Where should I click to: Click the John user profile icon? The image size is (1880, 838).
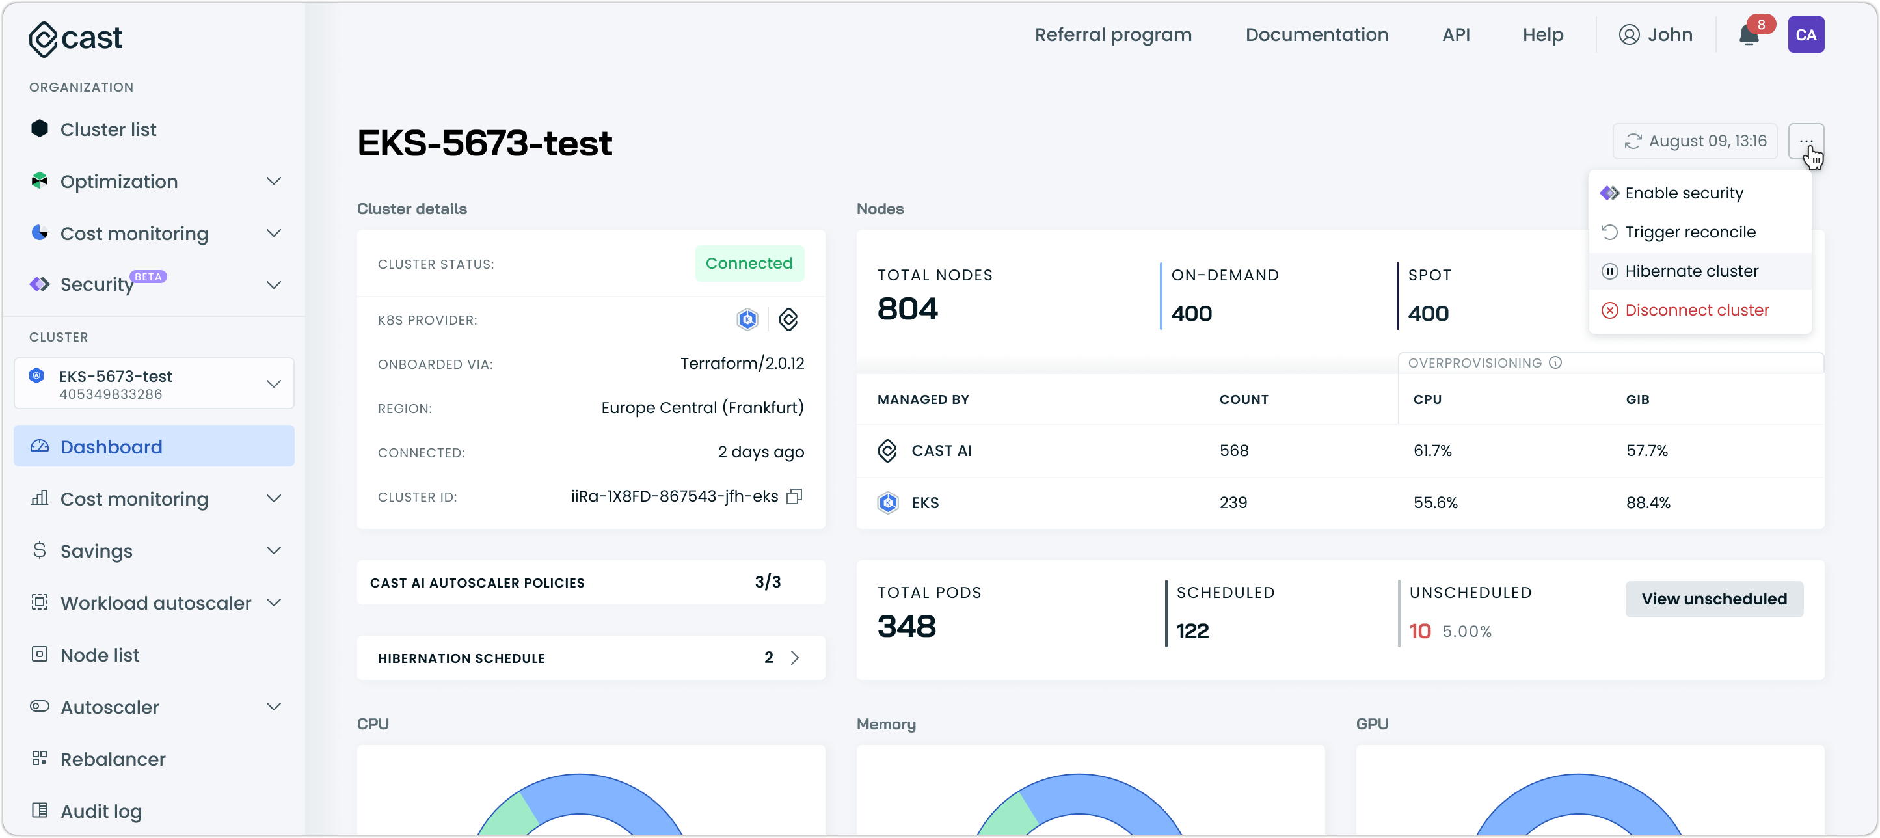tap(1629, 35)
